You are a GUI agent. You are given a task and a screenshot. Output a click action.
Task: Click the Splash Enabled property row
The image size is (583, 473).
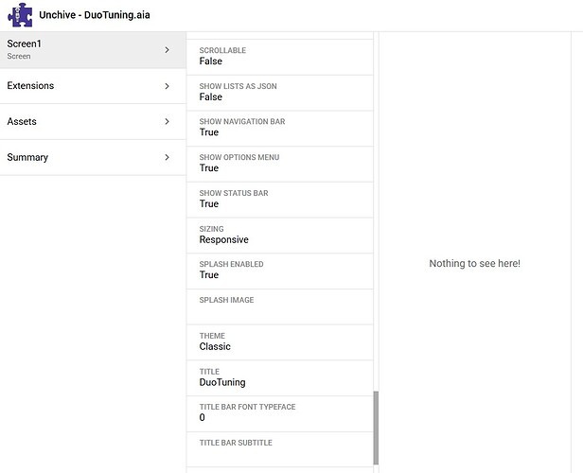pyautogui.click(x=279, y=271)
